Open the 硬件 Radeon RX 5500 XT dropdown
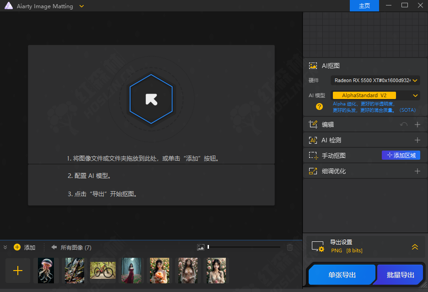This screenshot has width=428, height=292. pos(375,80)
